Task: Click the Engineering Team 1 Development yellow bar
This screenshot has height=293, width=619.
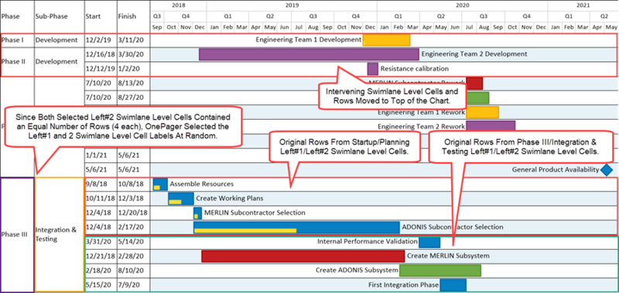Action: point(386,40)
